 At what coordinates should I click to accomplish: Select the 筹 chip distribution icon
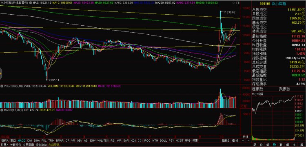pos(302,145)
